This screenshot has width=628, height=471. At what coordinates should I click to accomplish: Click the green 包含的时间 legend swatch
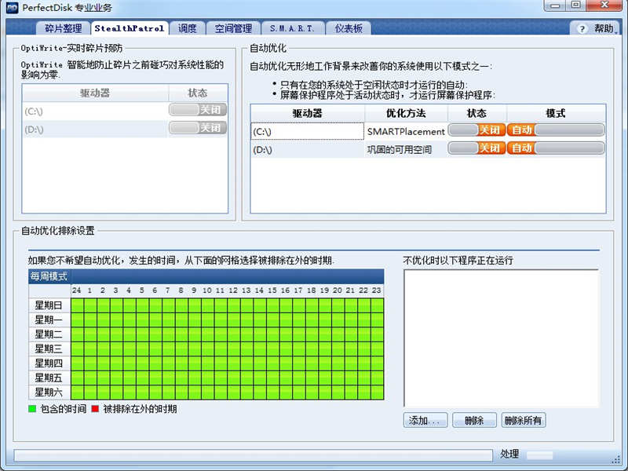(32, 409)
